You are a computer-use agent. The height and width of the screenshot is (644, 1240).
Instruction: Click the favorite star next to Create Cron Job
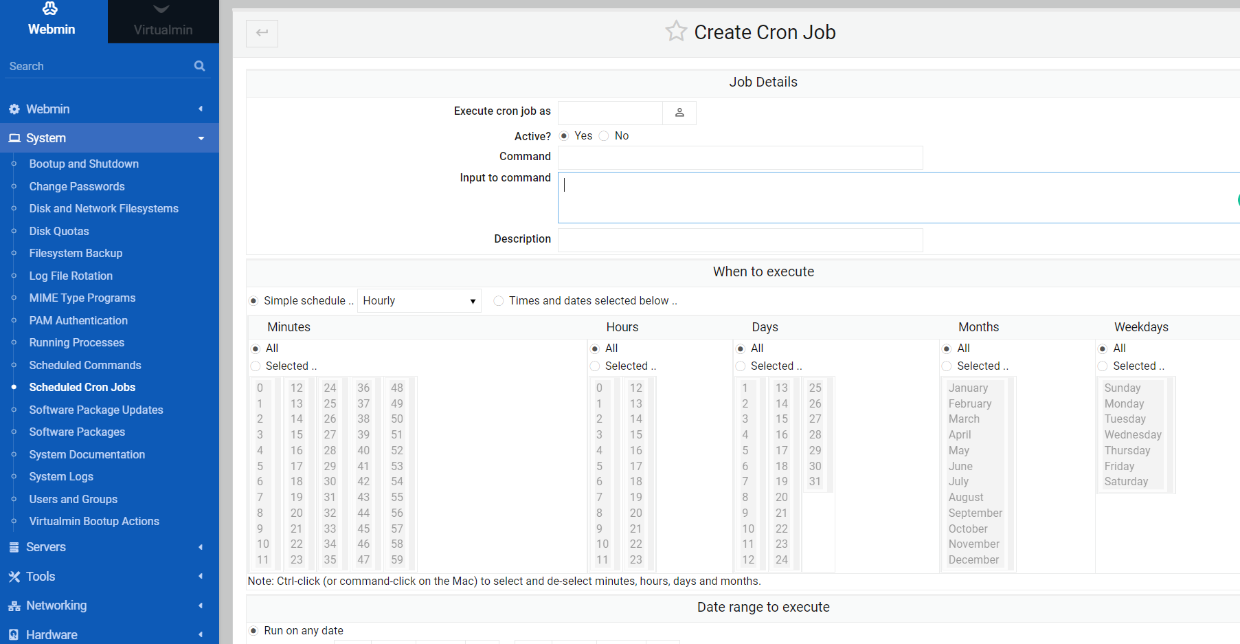(x=675, y=32)
